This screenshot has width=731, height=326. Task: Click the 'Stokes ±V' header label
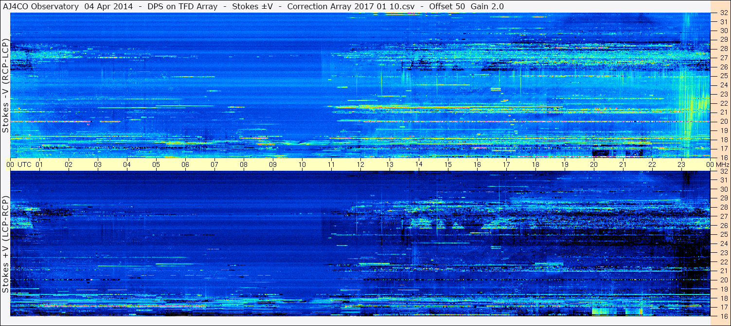point(252,6)
